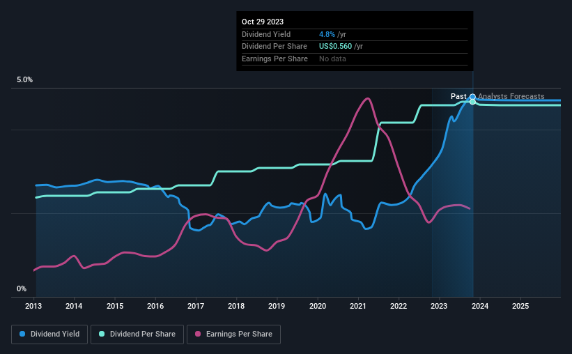Click the 4.8% dividend yield value
The image size is (572, 354).
(327, 34)
